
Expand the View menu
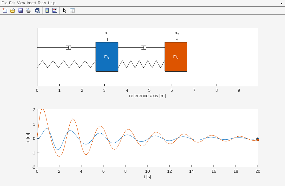[21, 3]
